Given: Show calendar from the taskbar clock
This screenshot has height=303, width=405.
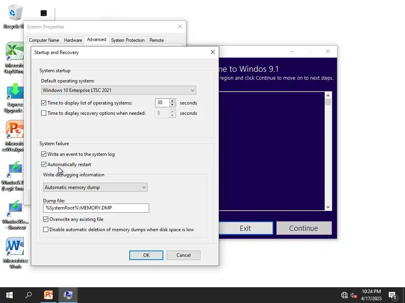Looking at the screenshot, I should 371,295.
